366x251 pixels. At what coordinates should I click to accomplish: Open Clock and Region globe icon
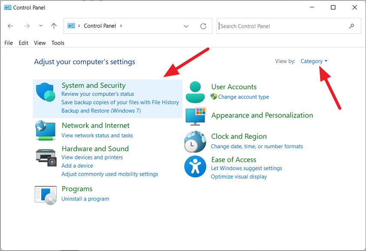(x=195, y=141)
